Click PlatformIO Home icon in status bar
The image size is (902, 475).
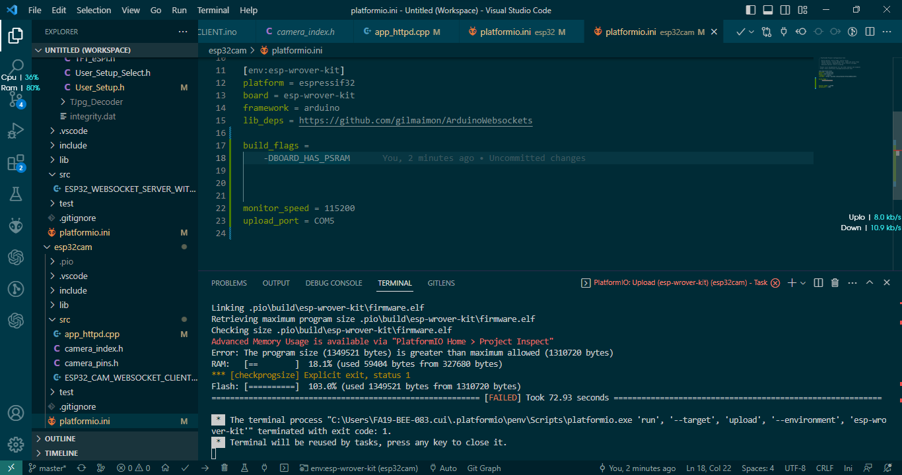[x=164, y=468]
